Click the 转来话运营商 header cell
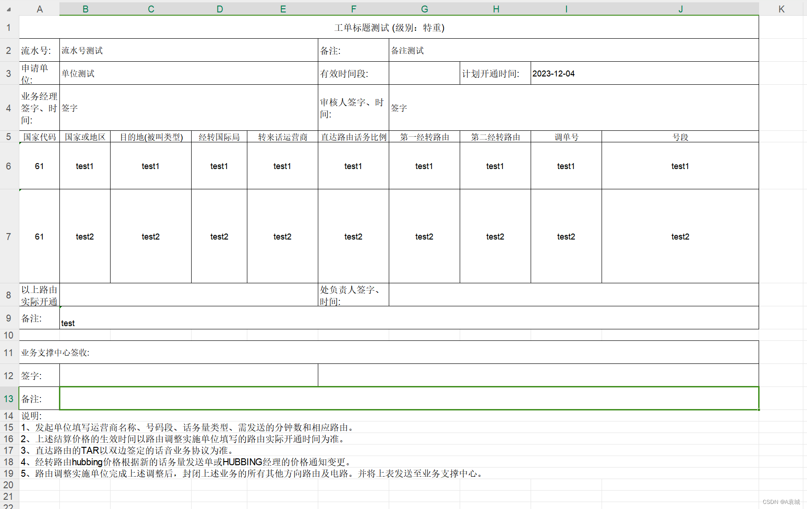This screenshot has height=509, width=807. point(283,137)
